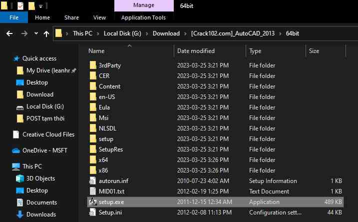Click the OneDrive - MSFT cloud icon
The height and width of the screenshot is (222, 358).
(16, 150)
